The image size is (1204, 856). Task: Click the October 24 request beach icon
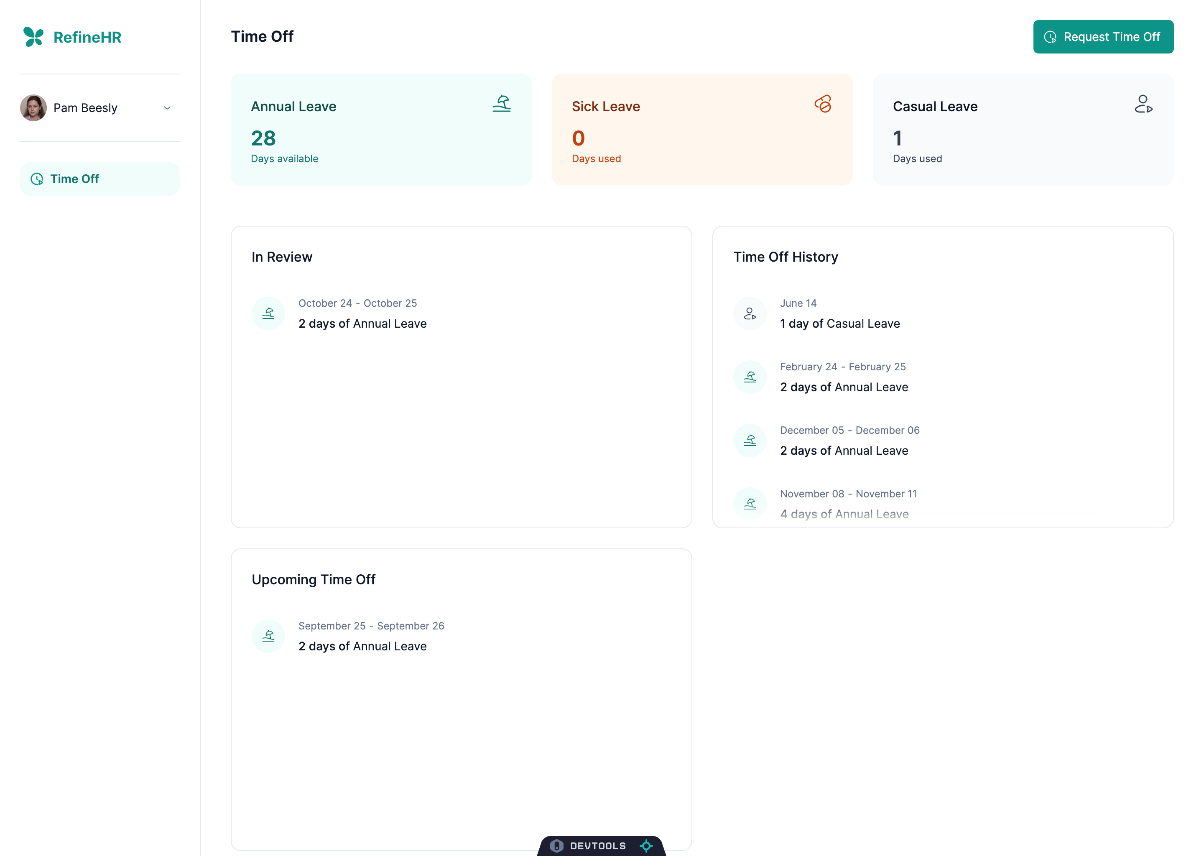click(x=268, y=313)
